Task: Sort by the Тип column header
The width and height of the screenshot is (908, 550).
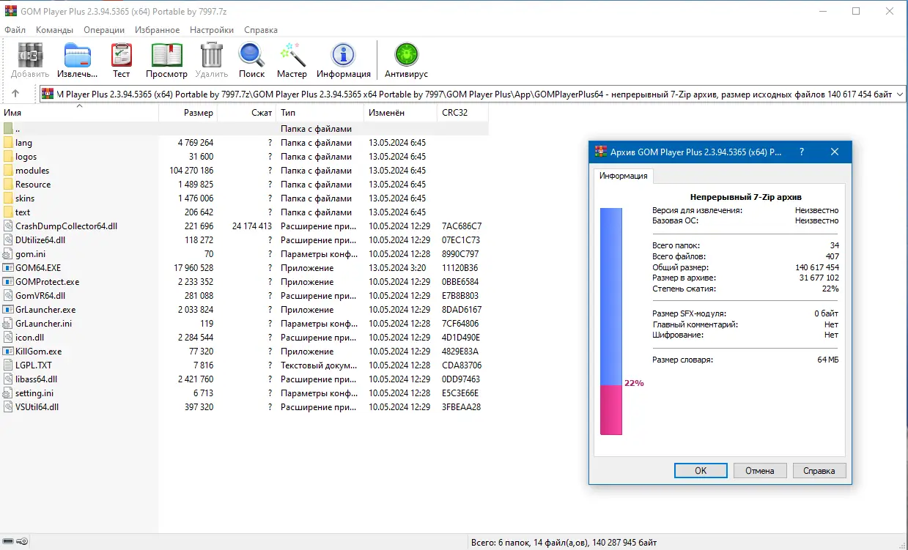Action: pyautogui.click(x=320, y=113)
